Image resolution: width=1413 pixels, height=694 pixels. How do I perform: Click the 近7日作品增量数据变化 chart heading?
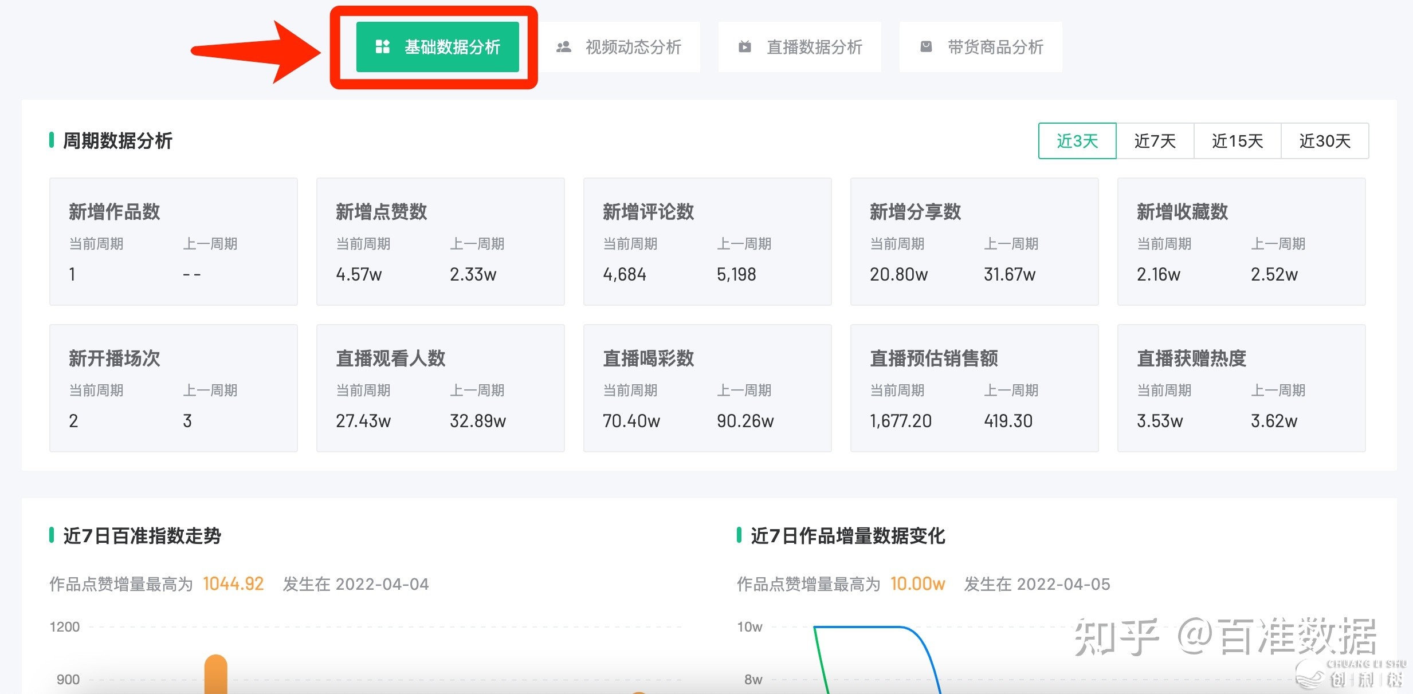(848, 536)
